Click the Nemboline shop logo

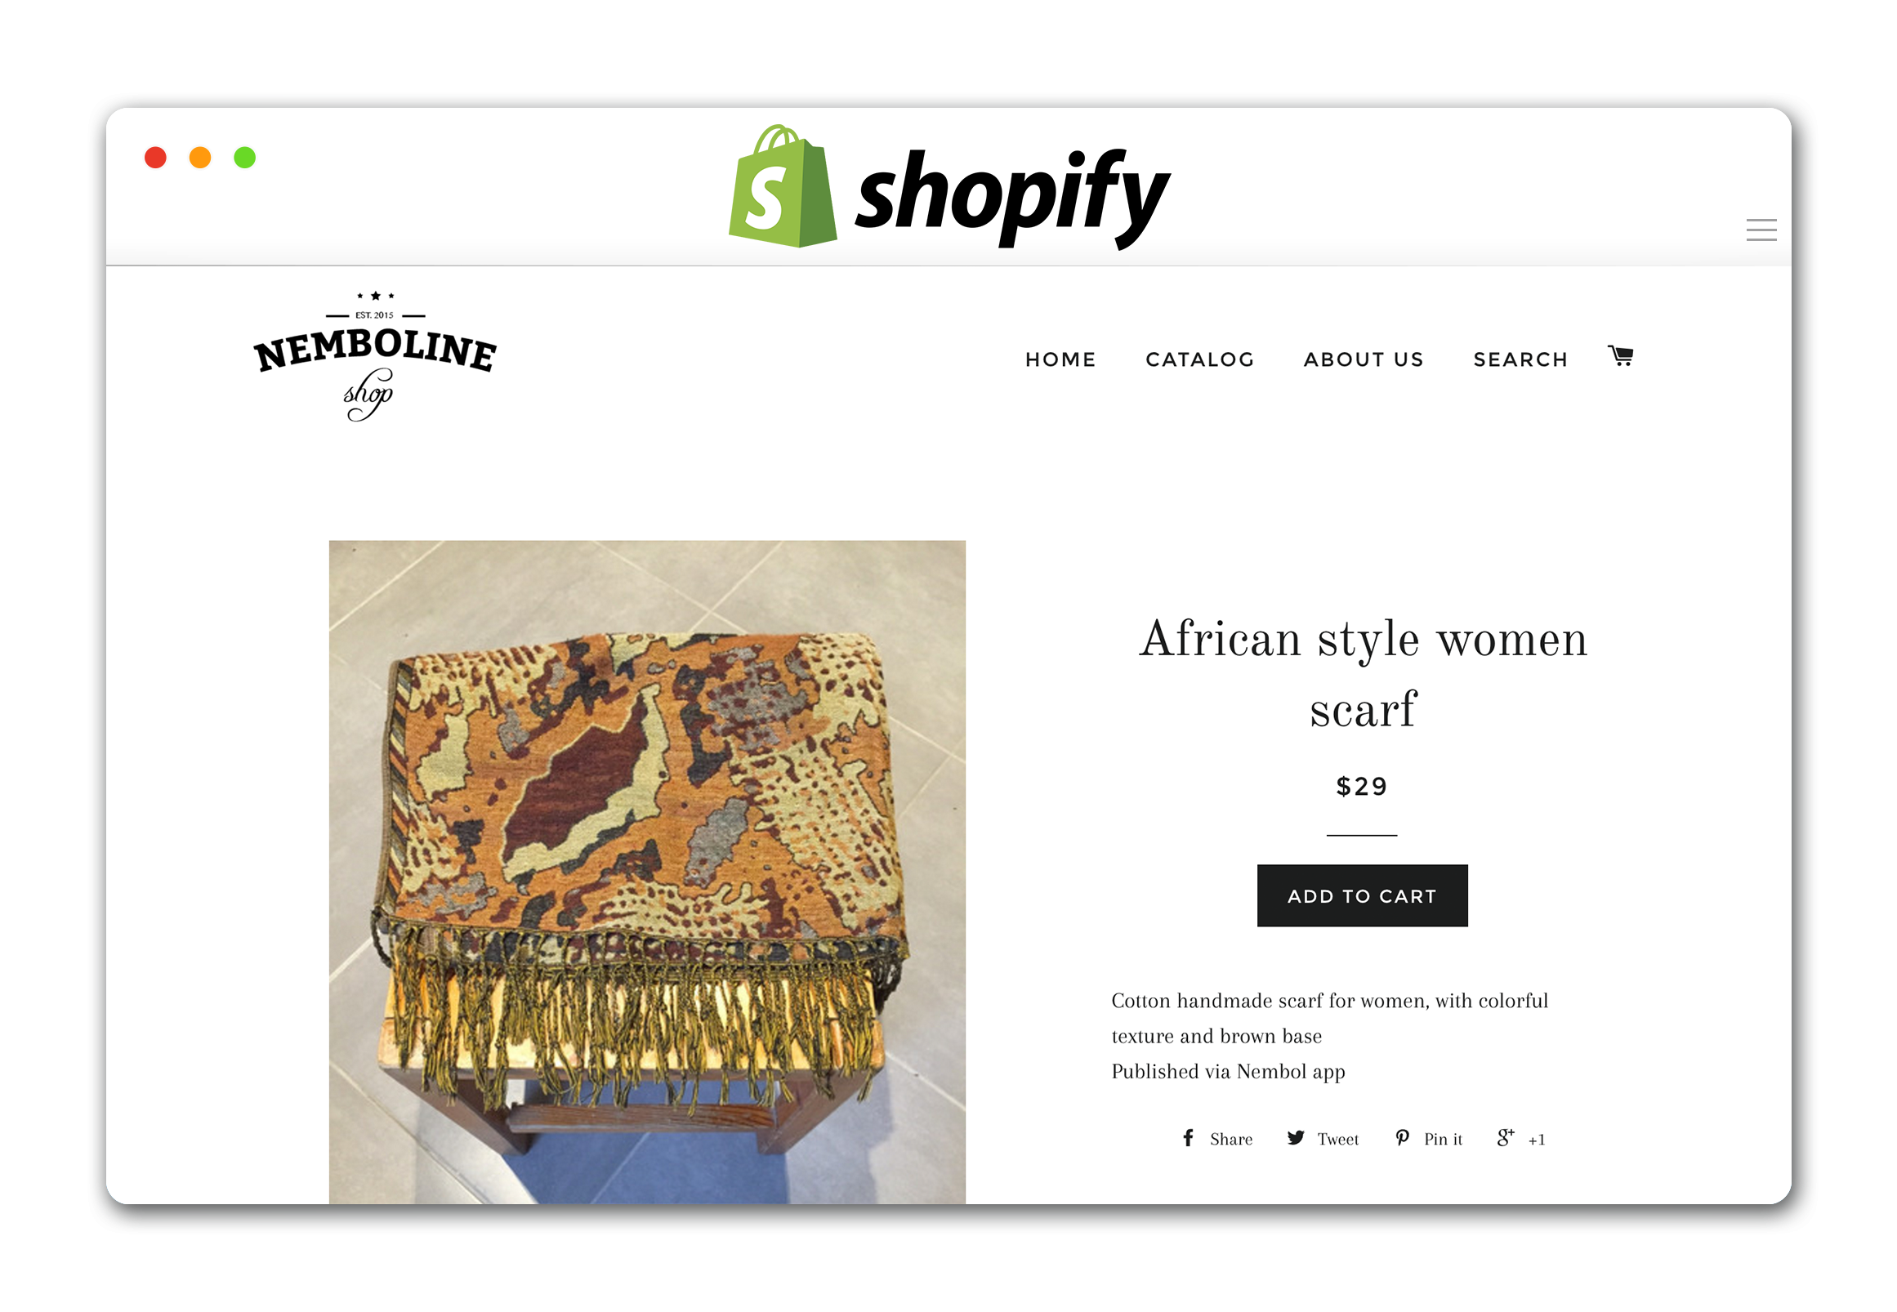coord(375,356)
